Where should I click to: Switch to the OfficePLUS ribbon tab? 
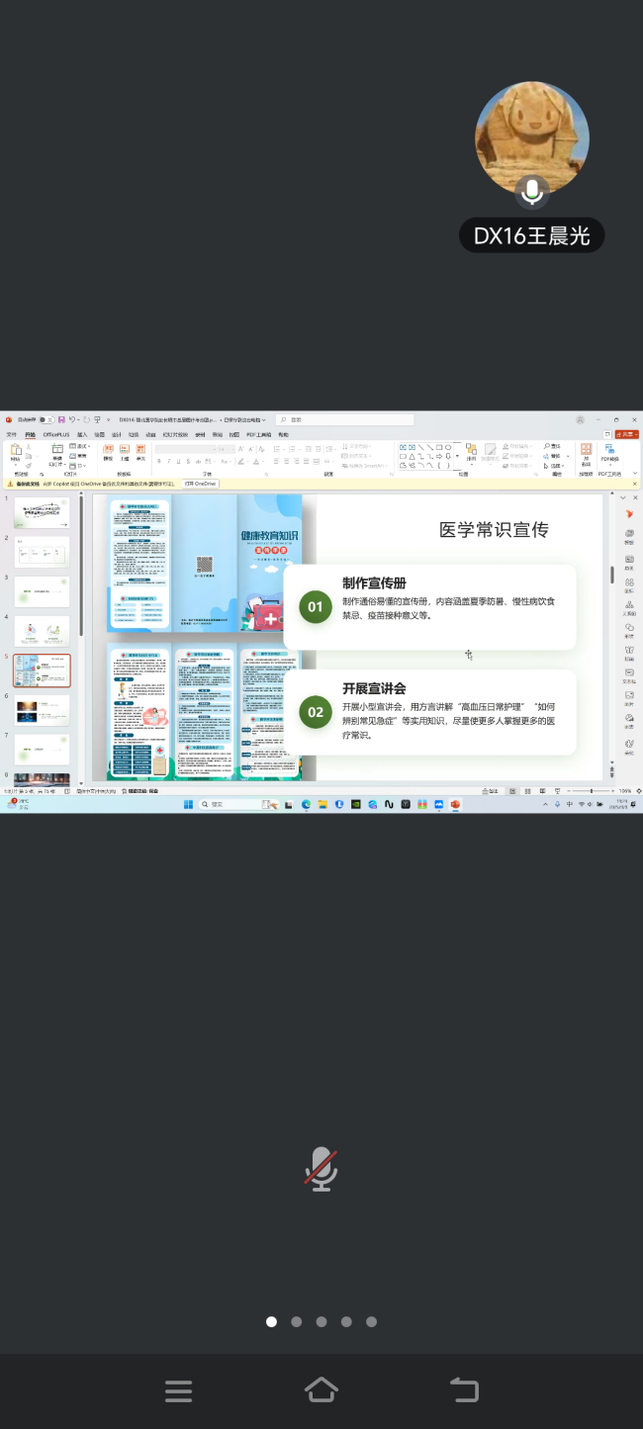click(56, 434)
